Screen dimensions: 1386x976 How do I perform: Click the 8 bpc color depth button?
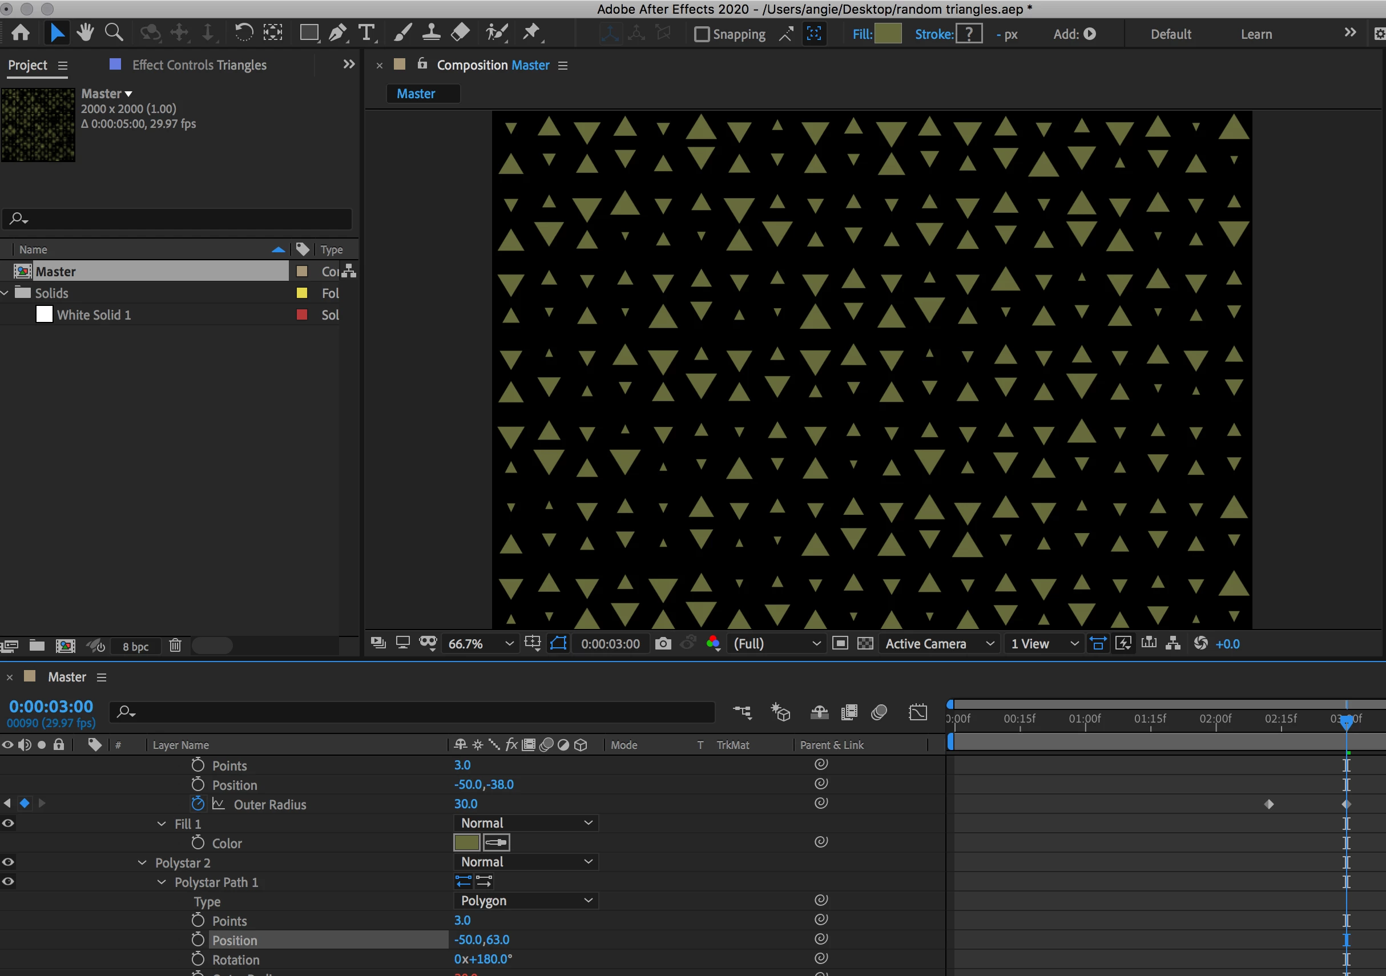coord(136,647)
